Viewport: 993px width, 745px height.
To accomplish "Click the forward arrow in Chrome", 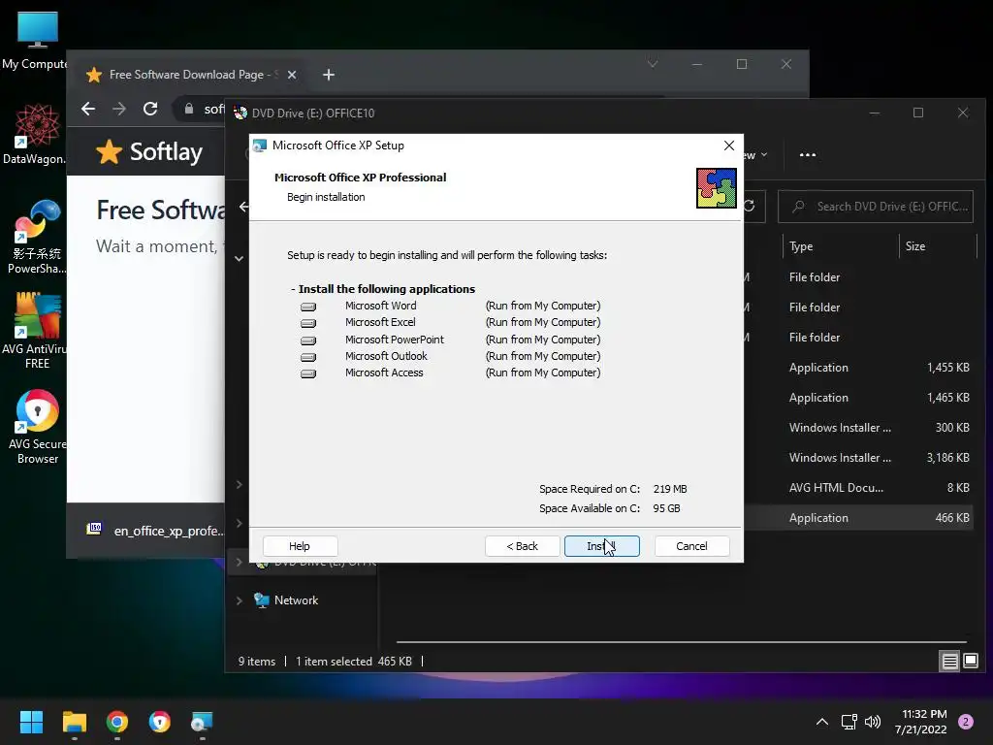I will pos(119,109).
